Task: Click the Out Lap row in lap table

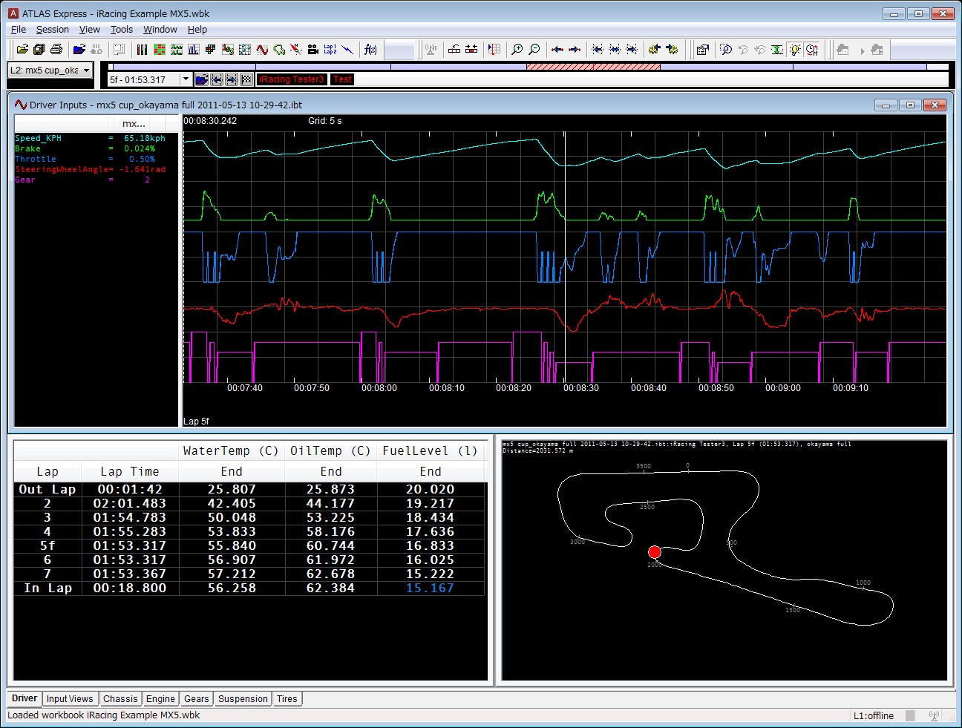Action: pos(249,490)
